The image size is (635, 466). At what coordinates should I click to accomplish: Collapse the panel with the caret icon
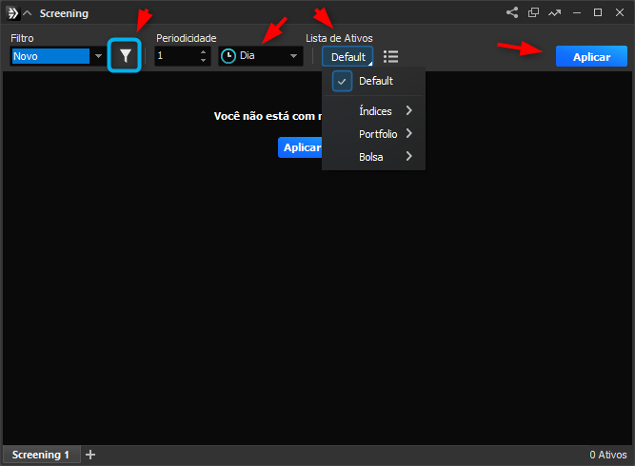(x=28, y=13)
